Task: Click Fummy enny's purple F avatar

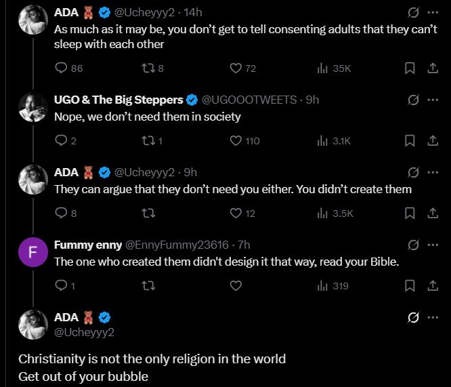Action: (x=33, y=253)
